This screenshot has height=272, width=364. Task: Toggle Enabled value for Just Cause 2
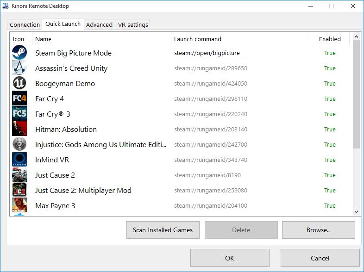tap(330, 175)
